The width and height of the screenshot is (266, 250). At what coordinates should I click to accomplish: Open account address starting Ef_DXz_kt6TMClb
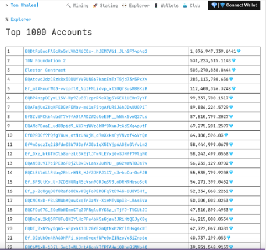coord(86,153)
